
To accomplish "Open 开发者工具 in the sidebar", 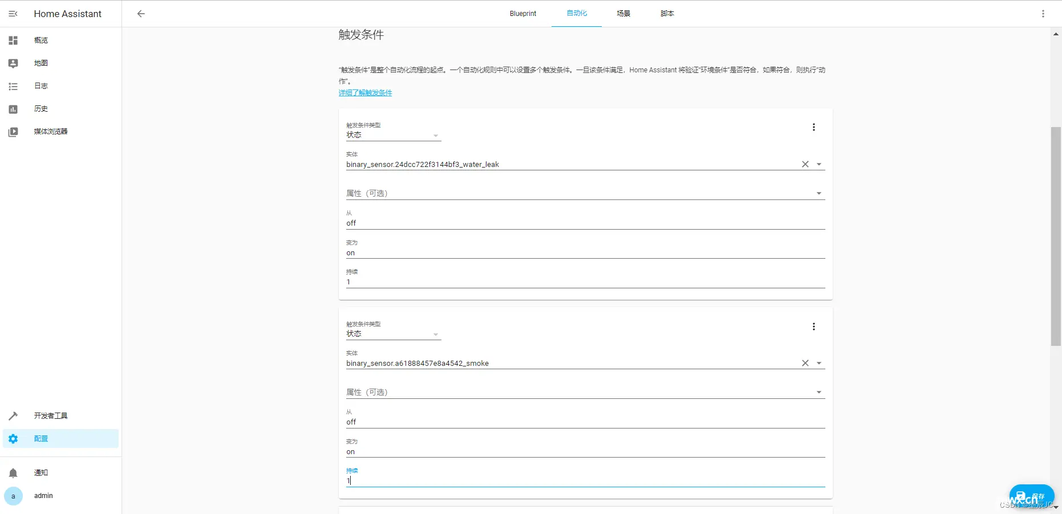I will 51,416.
